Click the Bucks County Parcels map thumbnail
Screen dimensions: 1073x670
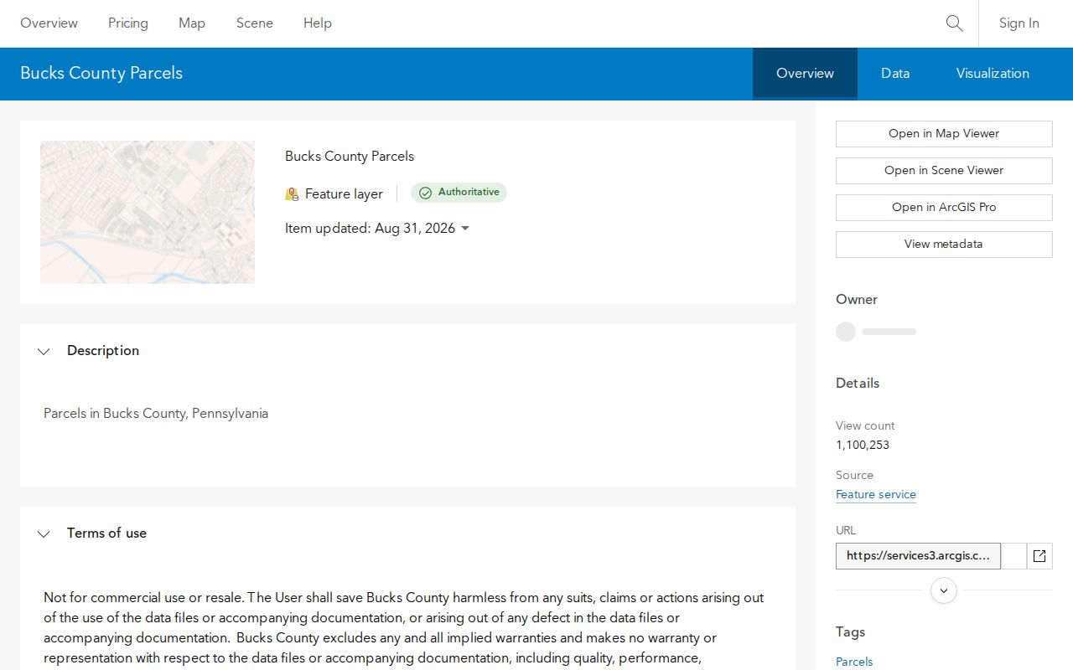point(148,213)
